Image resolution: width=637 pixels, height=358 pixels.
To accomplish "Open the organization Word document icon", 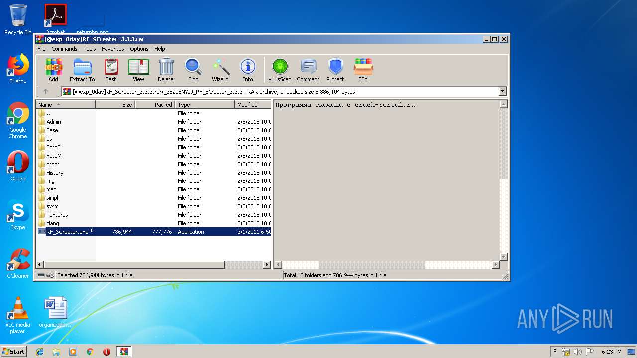I will coord(55,312).
